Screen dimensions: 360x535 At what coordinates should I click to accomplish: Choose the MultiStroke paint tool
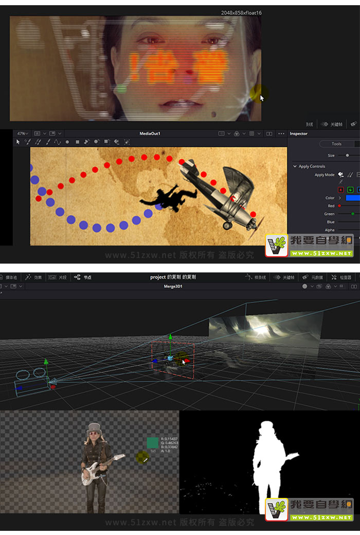pos(28,142)
